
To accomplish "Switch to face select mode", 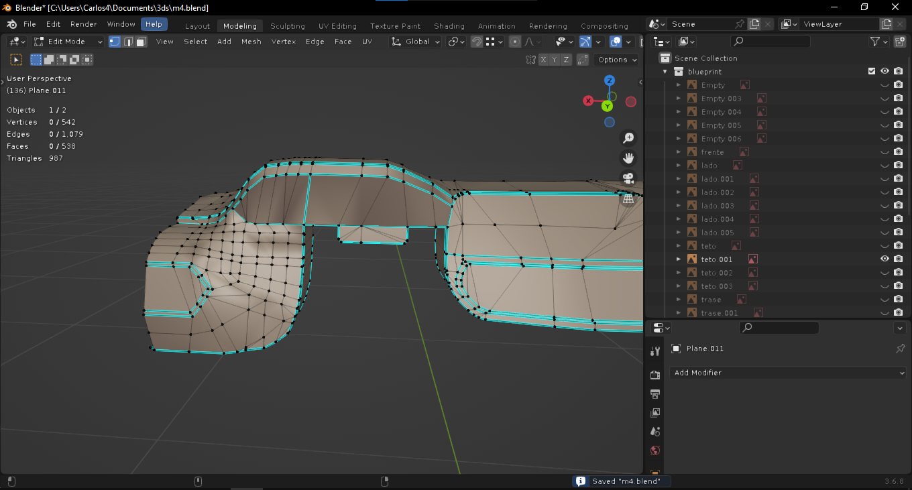I will point(141,42).
